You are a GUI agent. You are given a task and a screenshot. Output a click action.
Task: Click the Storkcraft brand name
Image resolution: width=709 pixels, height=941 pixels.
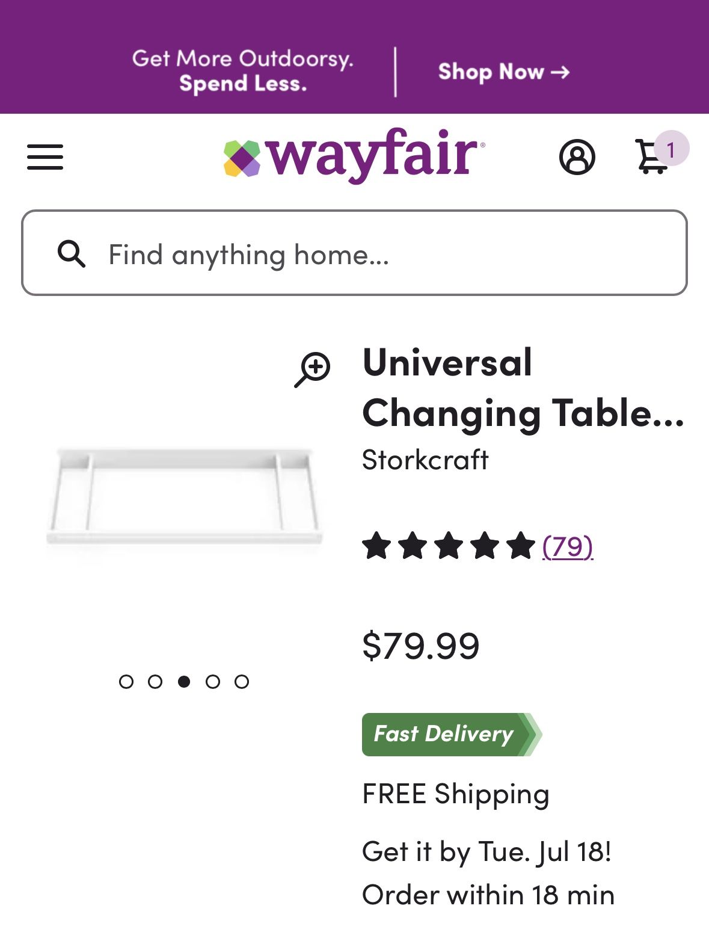pyautogui.click(x=425, y=460)
